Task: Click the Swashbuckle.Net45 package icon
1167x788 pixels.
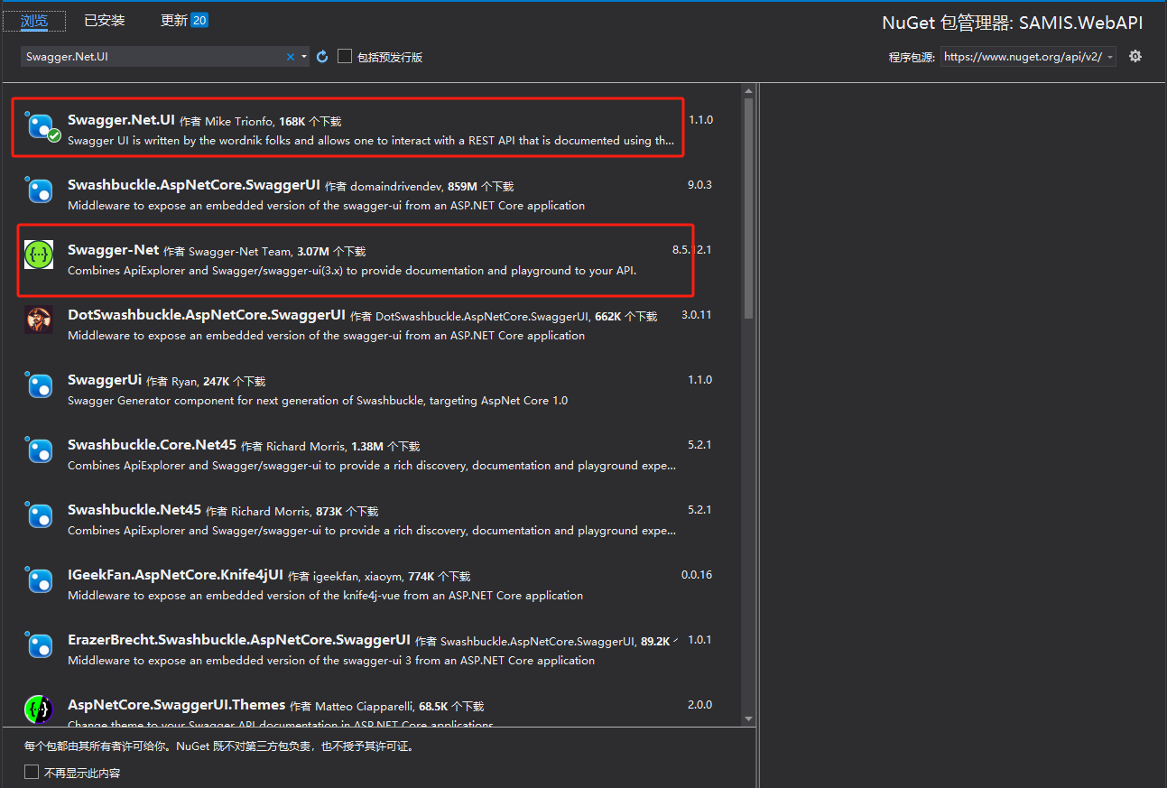Action: [39, 515]
